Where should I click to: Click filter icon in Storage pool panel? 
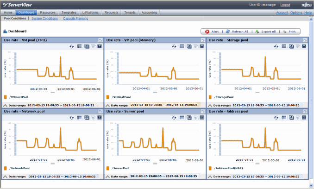(298, 47)
